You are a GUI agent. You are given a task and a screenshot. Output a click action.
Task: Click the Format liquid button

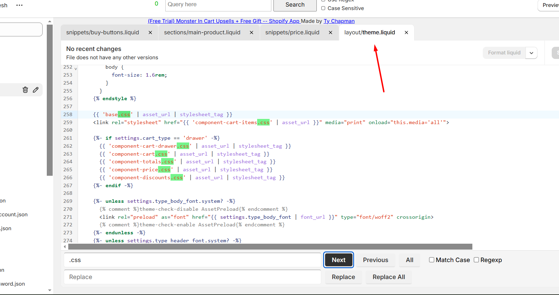(x=504, y=53)
